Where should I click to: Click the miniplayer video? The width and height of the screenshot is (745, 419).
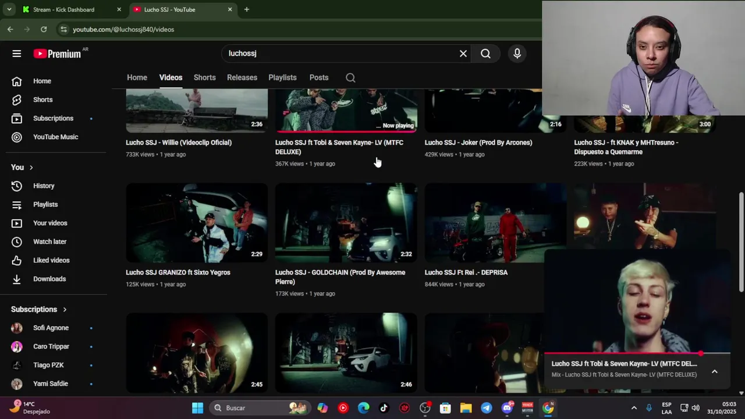pyautogui.click(x=637, y=301)
